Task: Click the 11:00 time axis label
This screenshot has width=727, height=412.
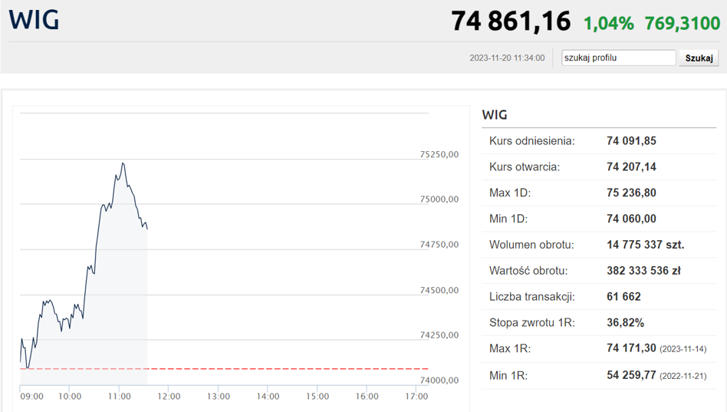Action: 119,397
